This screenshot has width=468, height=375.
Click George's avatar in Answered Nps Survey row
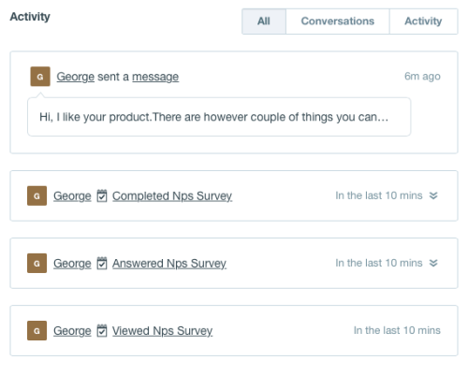[37, 263]
